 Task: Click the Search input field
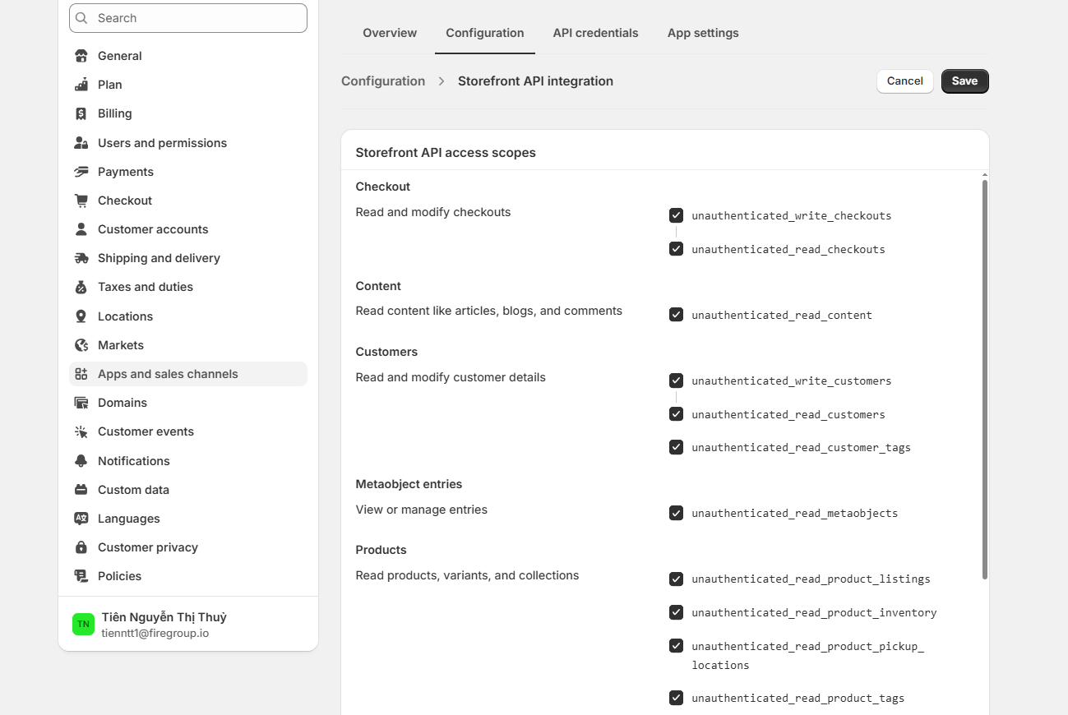point(188,18)
